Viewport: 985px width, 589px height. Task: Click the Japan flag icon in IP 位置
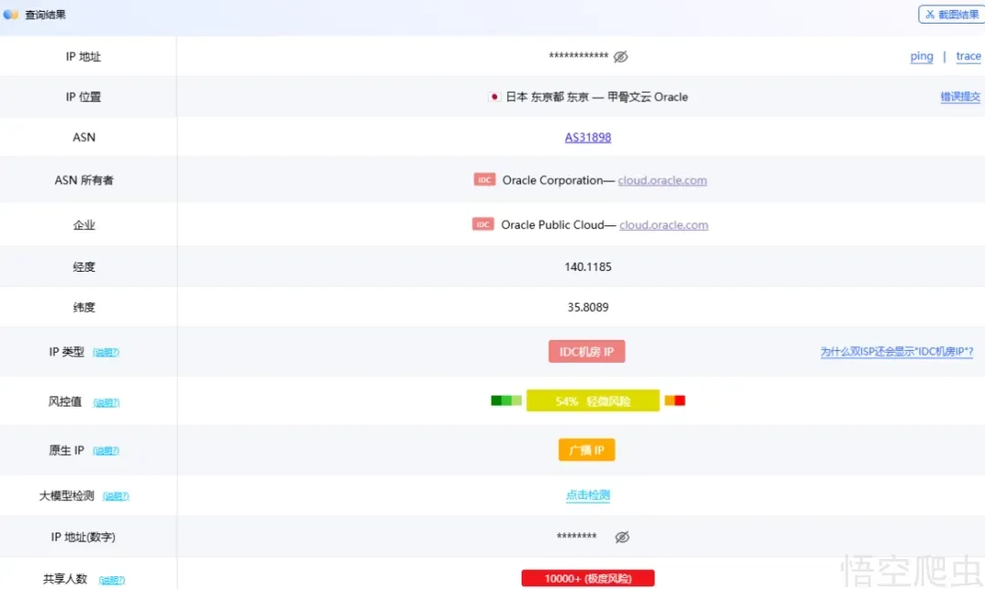(494, 97)
